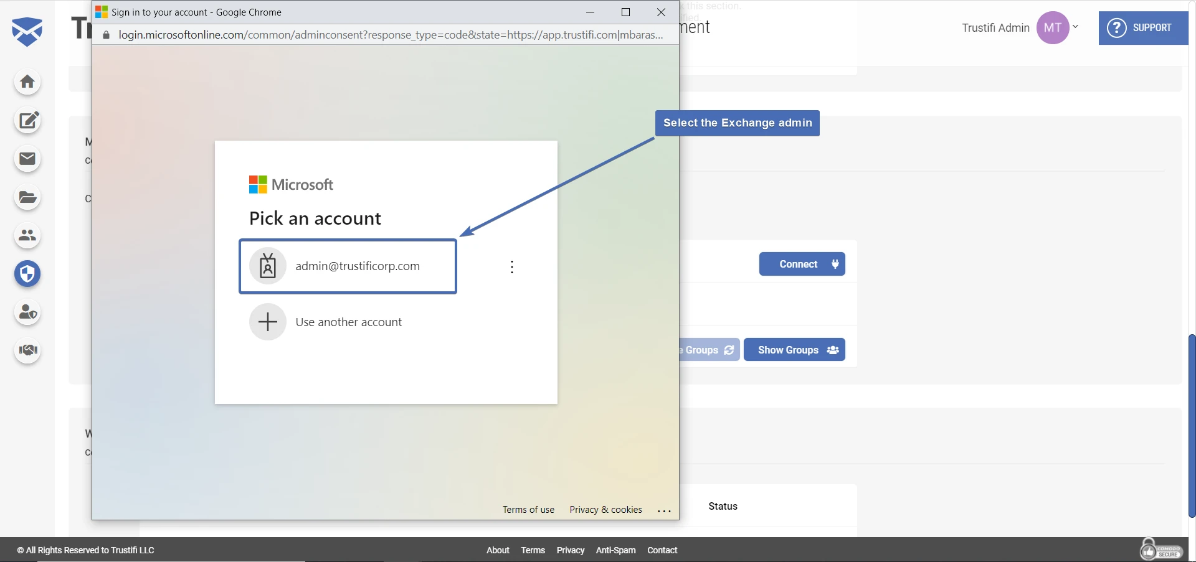Click the MT profile avatar
The image size is (1196, 562).
tap(1053, 27)
